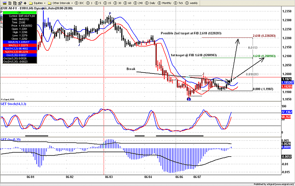The height and width of the screenshot is (186, 295).
Task: Click the green OK bar in data window
Action: 19,13
